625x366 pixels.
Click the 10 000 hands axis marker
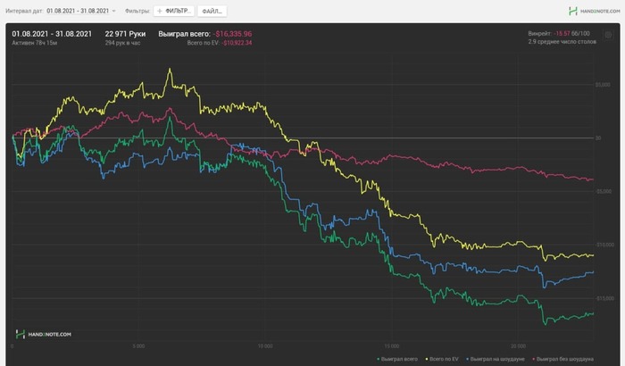pyautogui.click(x=265, y=346)
